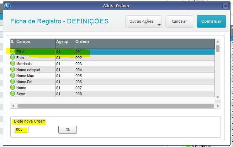Screen dimensions: 233x147
Task: Select the Nome Pai row
Action: (112, 82)
